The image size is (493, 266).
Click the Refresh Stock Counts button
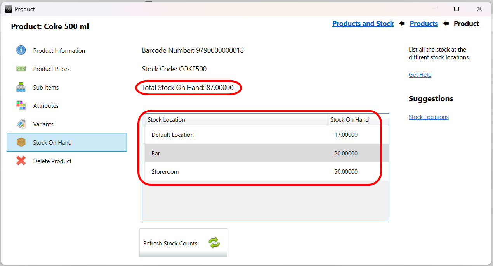tap(183, 243)
